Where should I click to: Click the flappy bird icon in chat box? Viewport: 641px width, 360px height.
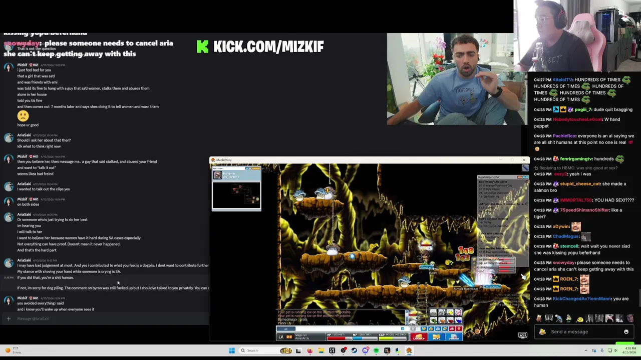pyautogui.click(x=542, y=331)
